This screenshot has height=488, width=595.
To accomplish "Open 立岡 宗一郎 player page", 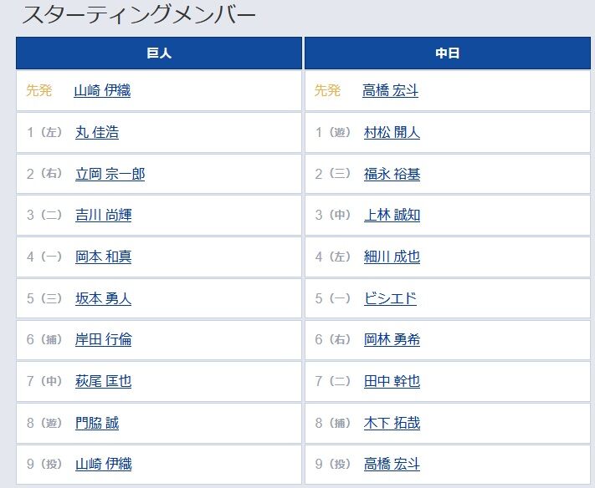I will point(110,174).
